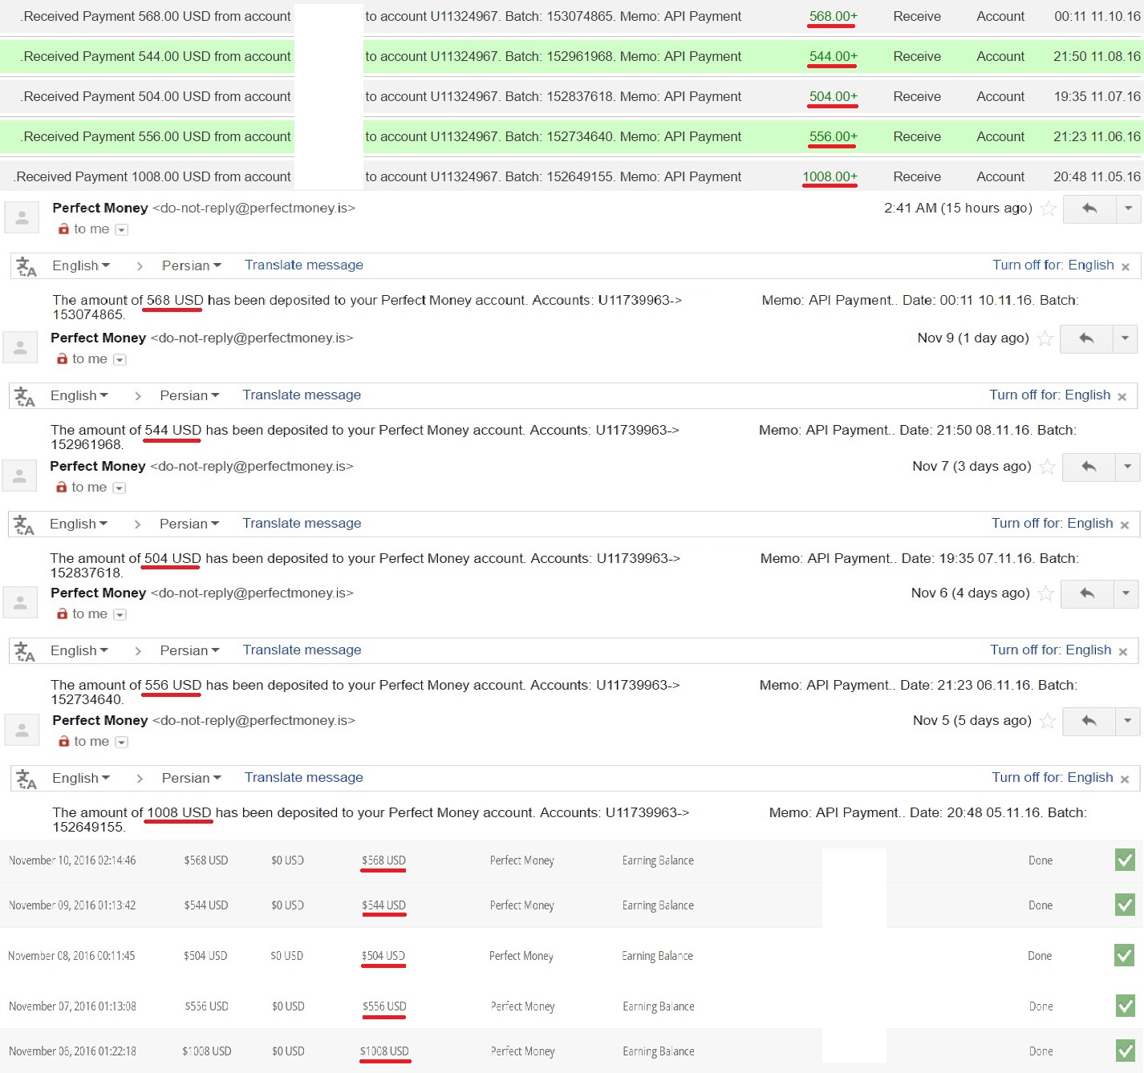Screen dimensions: 1144x1073
Task: Reply to the Nov 6 email
Action: (x=1087, y=593)
